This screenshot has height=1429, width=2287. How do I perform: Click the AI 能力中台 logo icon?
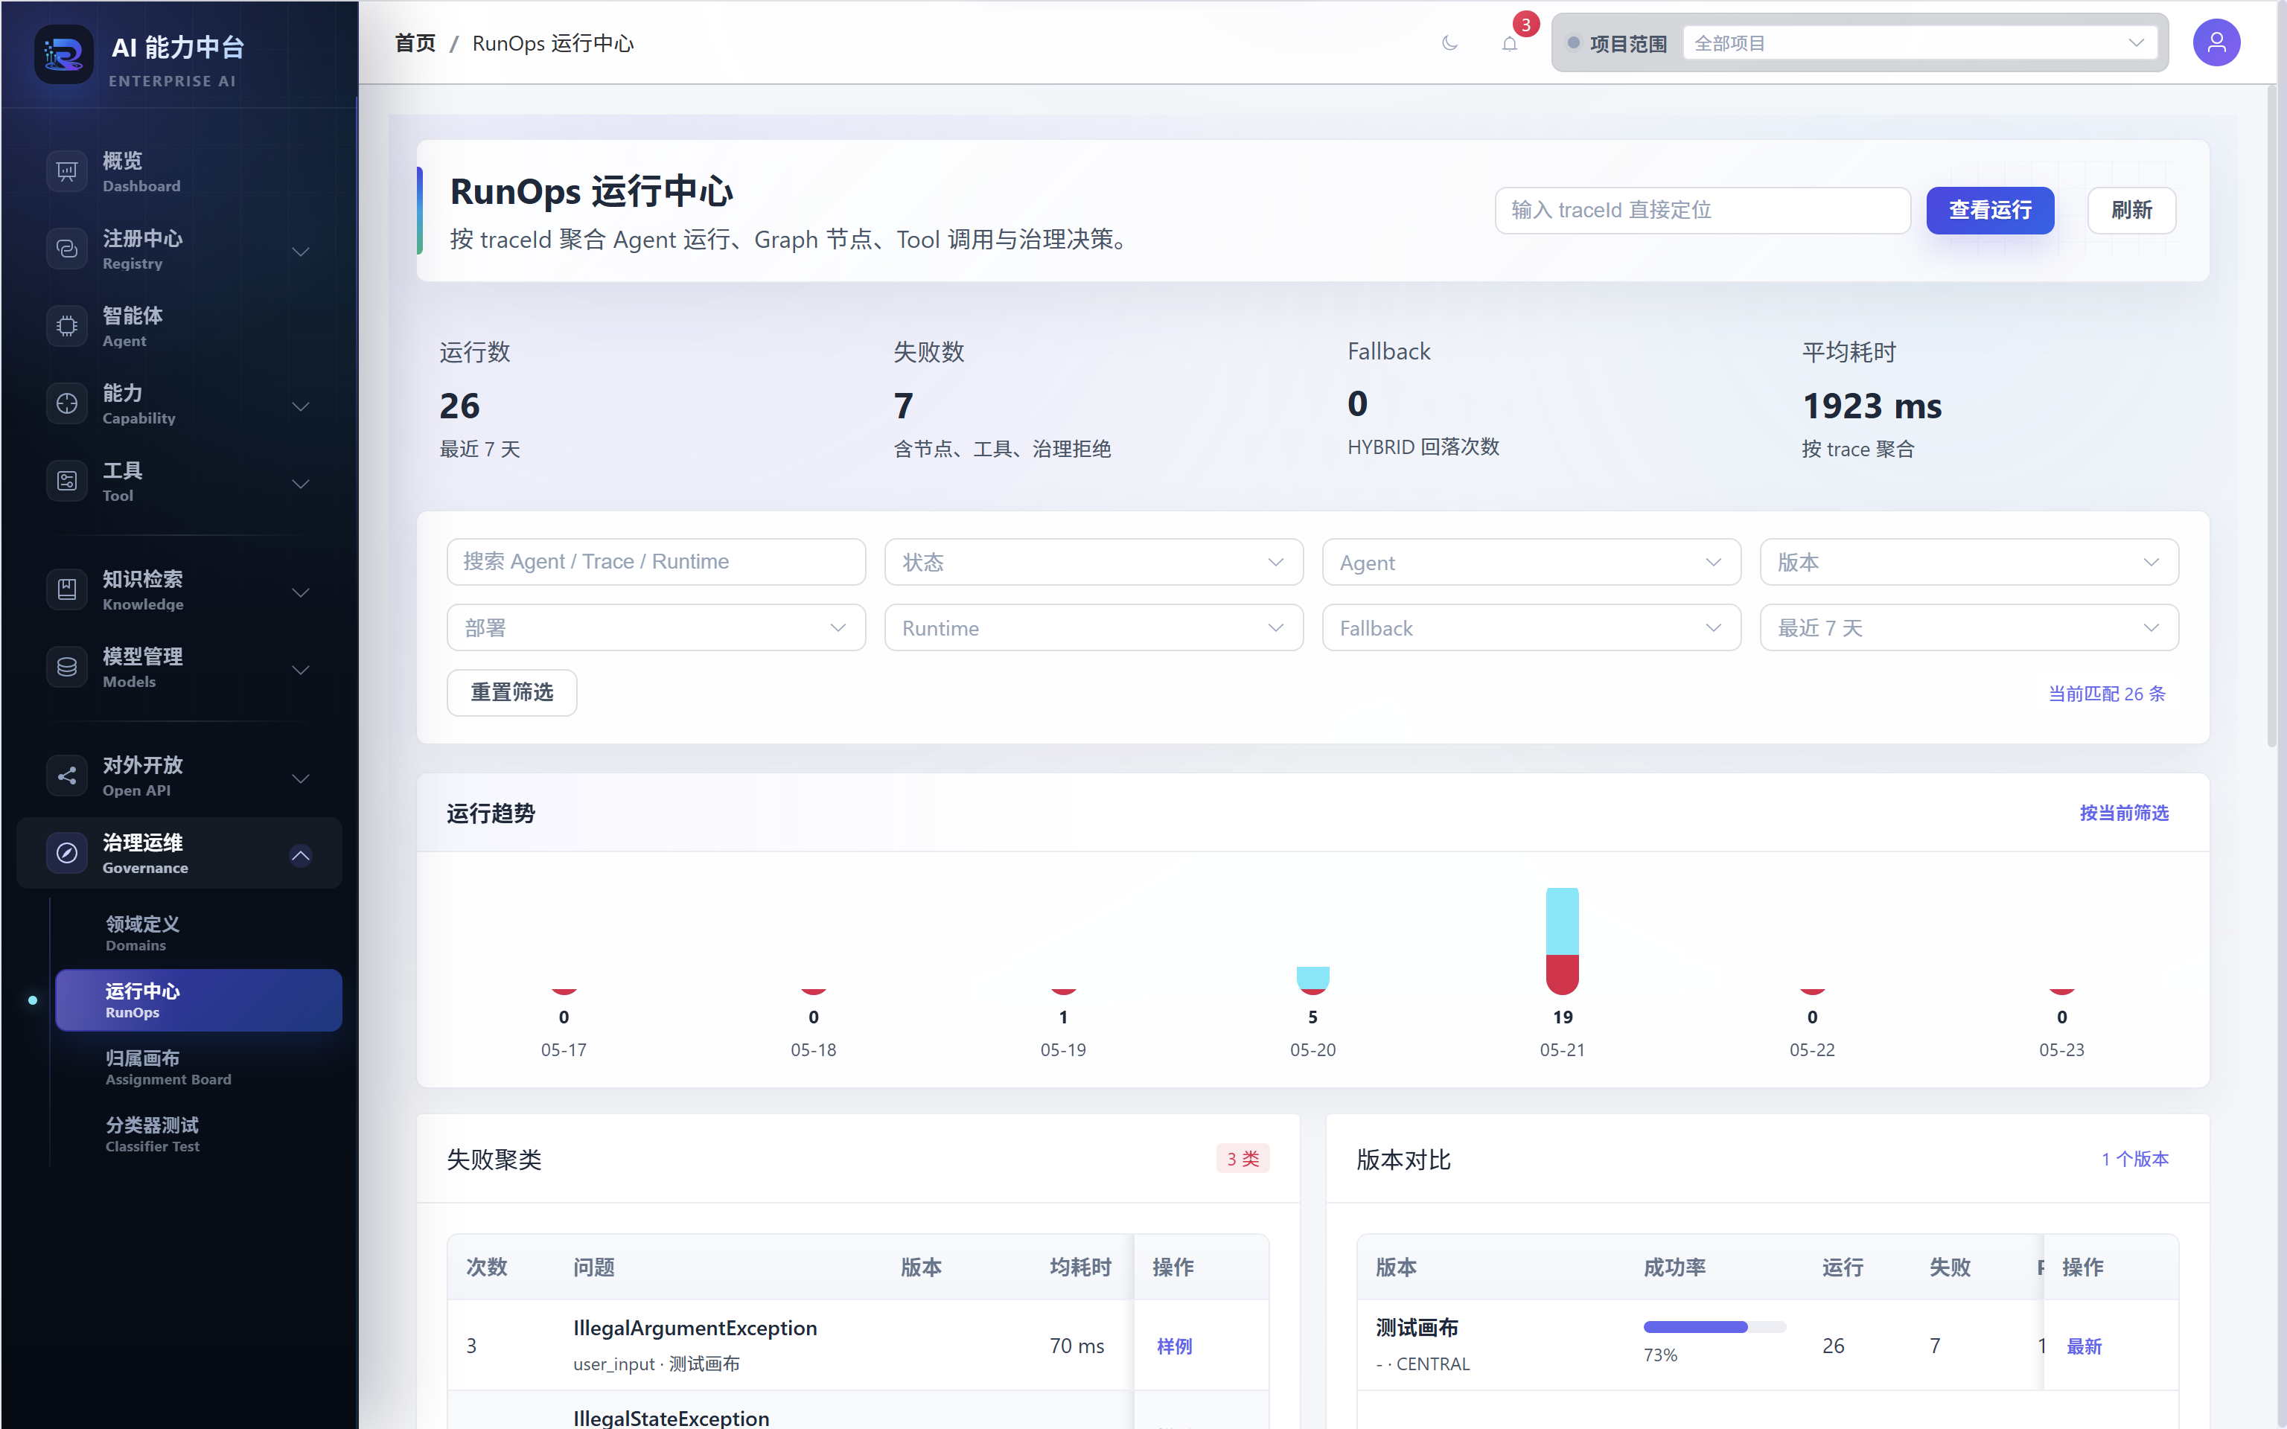point(64,55)
